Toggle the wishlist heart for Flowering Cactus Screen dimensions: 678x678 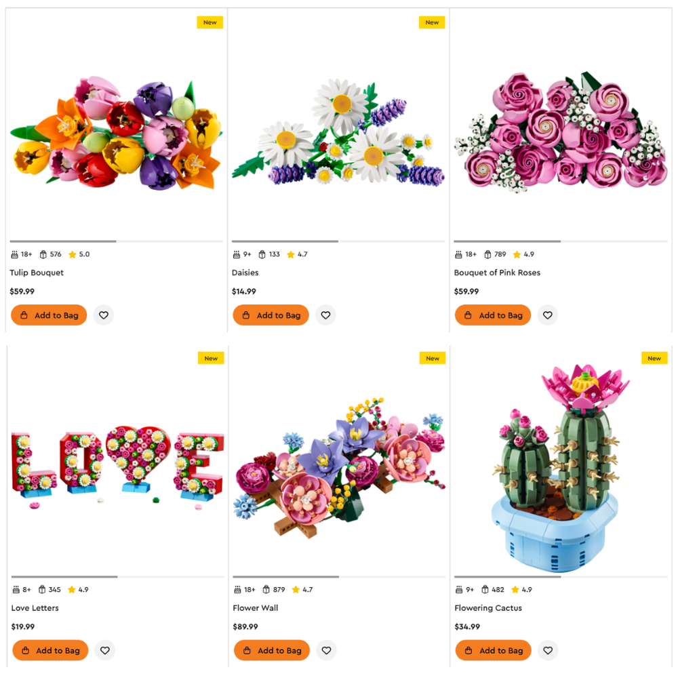click(548, 650)
